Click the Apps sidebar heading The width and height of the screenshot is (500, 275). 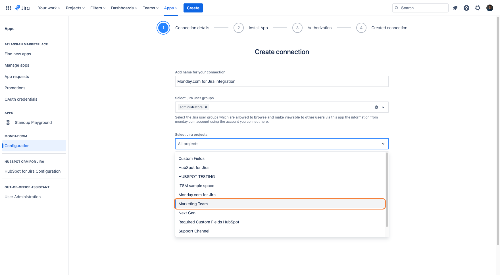coord(9,29)
